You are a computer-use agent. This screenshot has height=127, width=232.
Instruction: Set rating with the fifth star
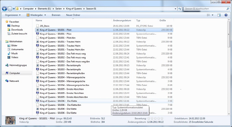coord(162,118)
